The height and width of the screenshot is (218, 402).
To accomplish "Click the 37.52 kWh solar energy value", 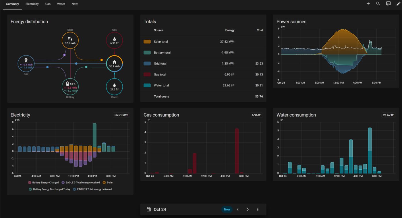I will pyautogui.click(x=227, y=42).
